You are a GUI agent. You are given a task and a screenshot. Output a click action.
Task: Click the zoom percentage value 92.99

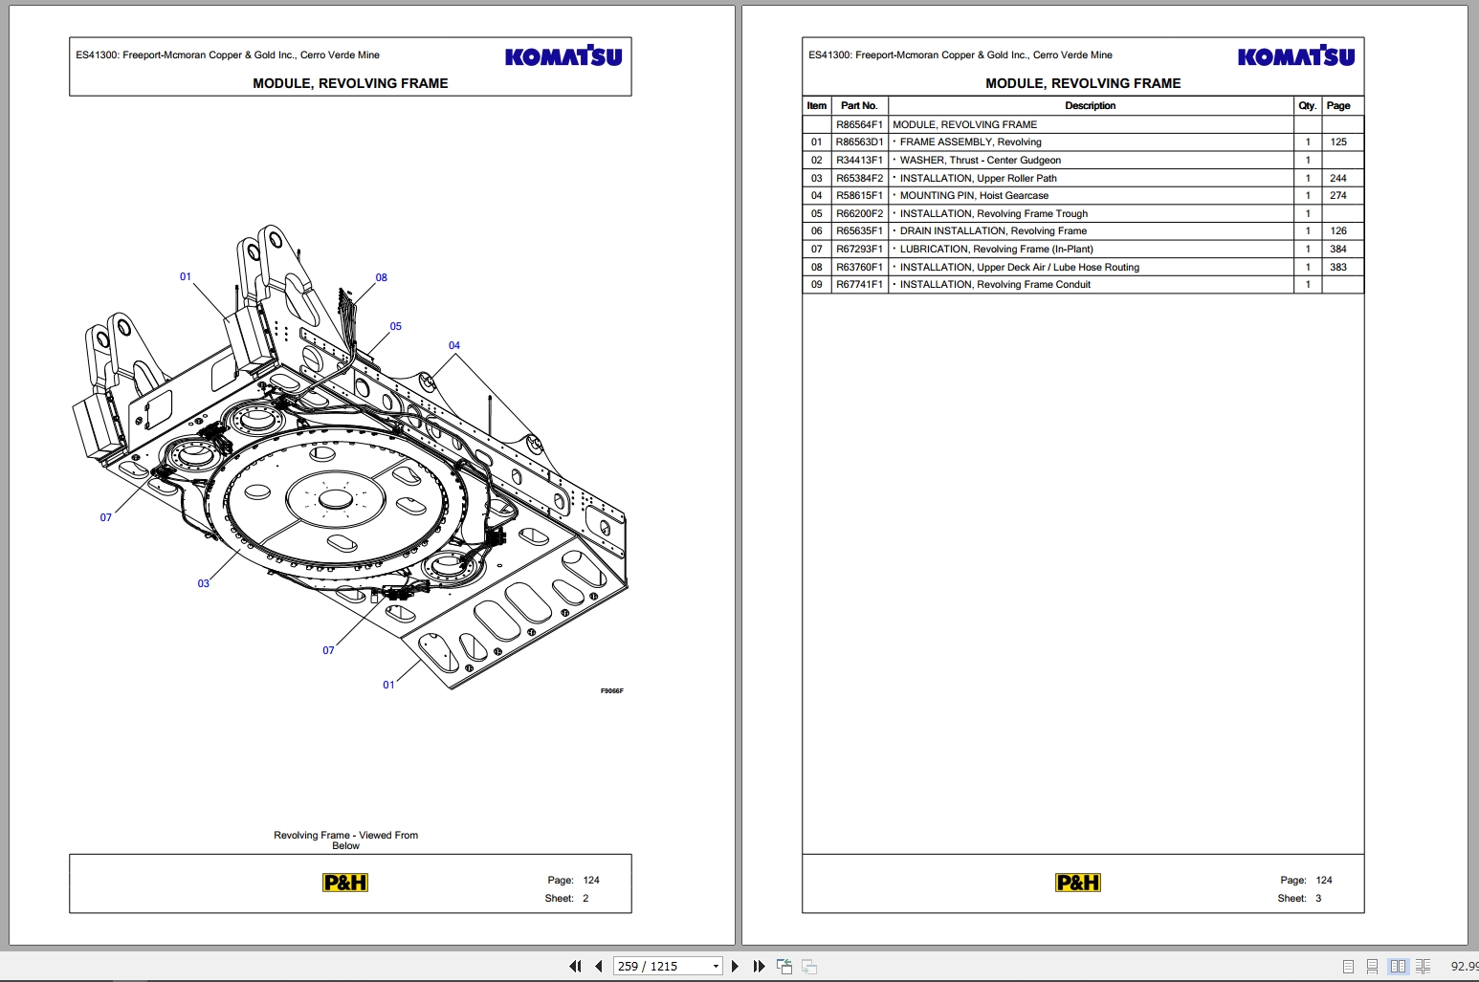tap(1464, 967)
